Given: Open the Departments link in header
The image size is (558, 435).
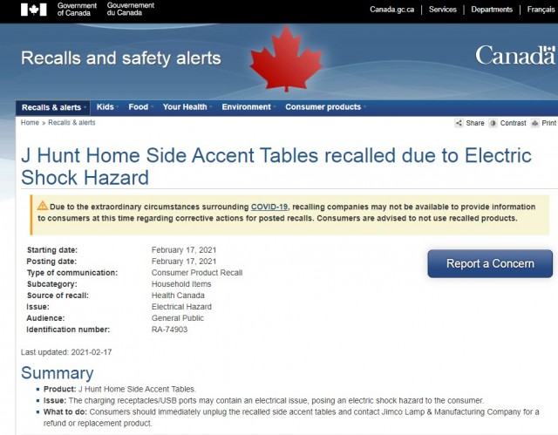Looking at the screenshot, I should [x=492, y=10].
